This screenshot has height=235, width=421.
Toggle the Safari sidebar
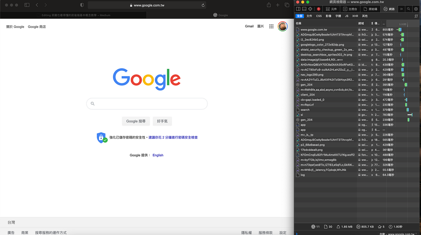pos(27,5)
